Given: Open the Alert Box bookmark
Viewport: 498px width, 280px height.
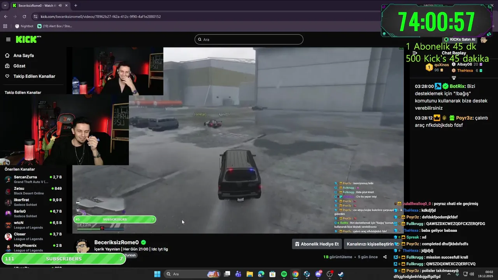Looking at the screenshot, I should point(55,26).
